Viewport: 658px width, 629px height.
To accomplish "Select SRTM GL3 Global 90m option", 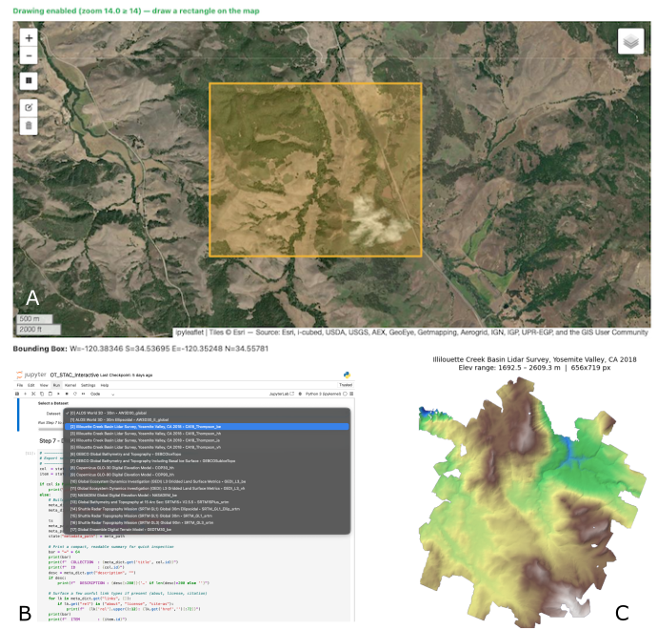I will point(207,523).
